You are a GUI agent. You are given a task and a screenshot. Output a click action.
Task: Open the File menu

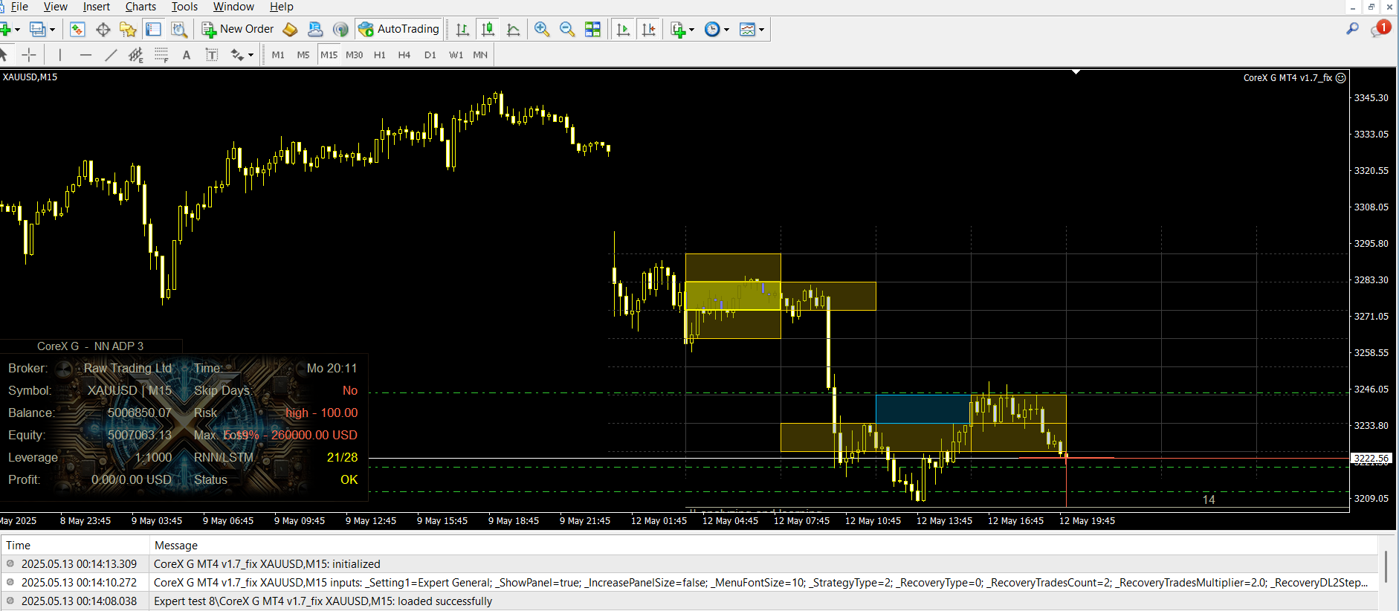(19, 7)
